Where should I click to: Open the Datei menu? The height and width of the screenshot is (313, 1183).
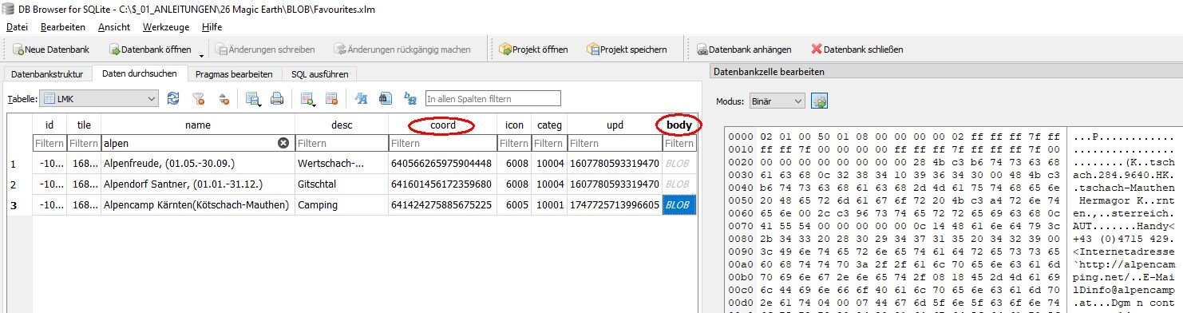coord(17,26)
